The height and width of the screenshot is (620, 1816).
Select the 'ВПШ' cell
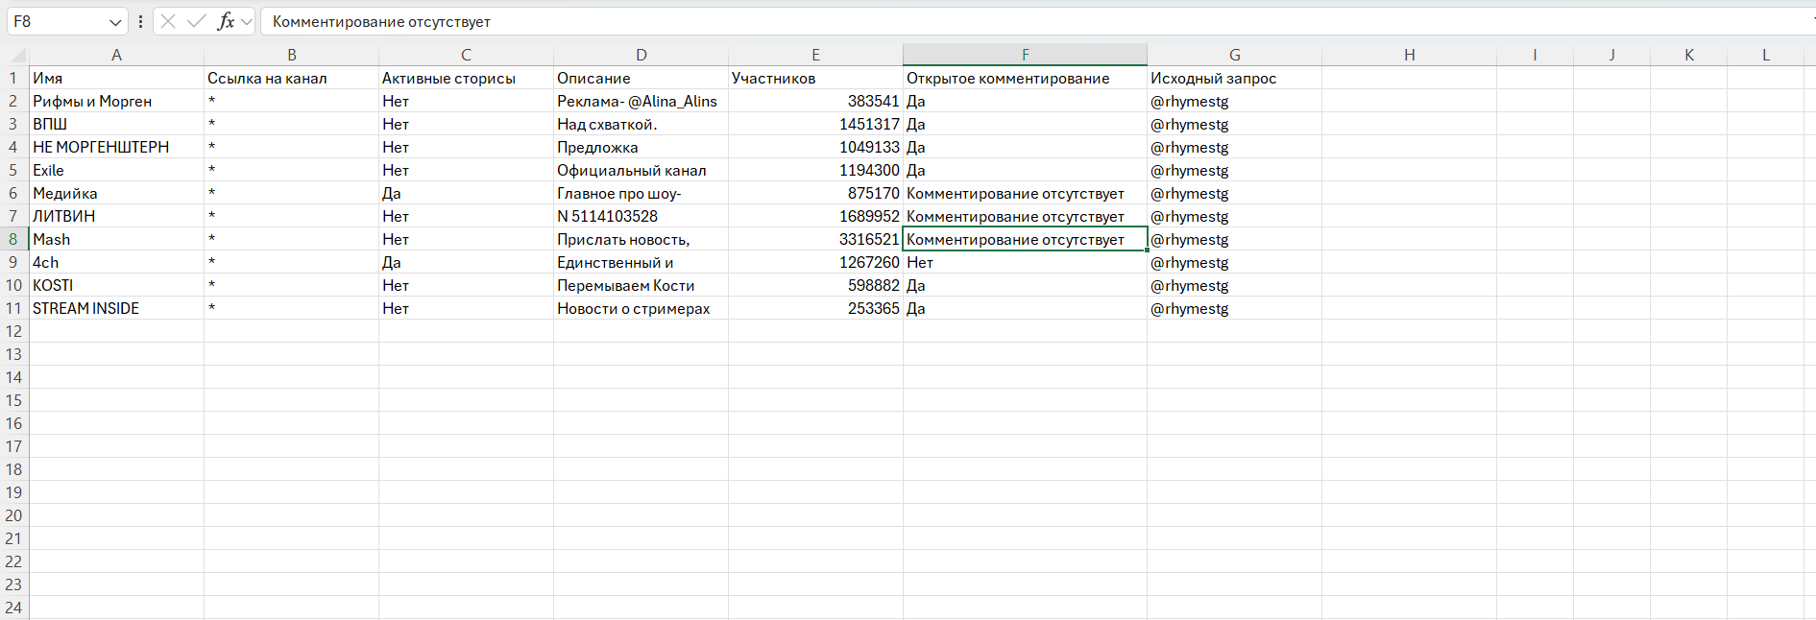116,124
